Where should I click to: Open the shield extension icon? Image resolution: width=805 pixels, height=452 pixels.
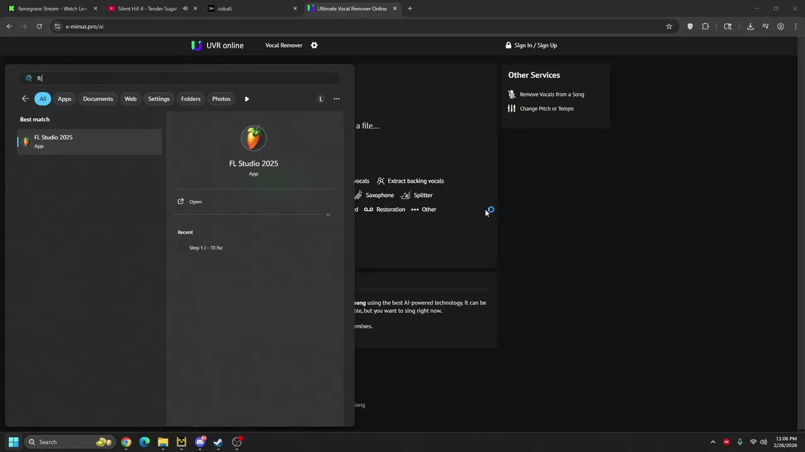[x=690, y=26]
